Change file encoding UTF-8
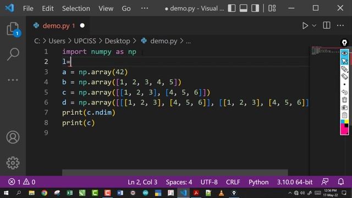Viewport: 352px width, 198px height. 209,182
